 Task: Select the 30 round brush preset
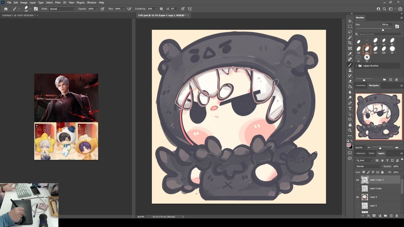pos(392,49)
